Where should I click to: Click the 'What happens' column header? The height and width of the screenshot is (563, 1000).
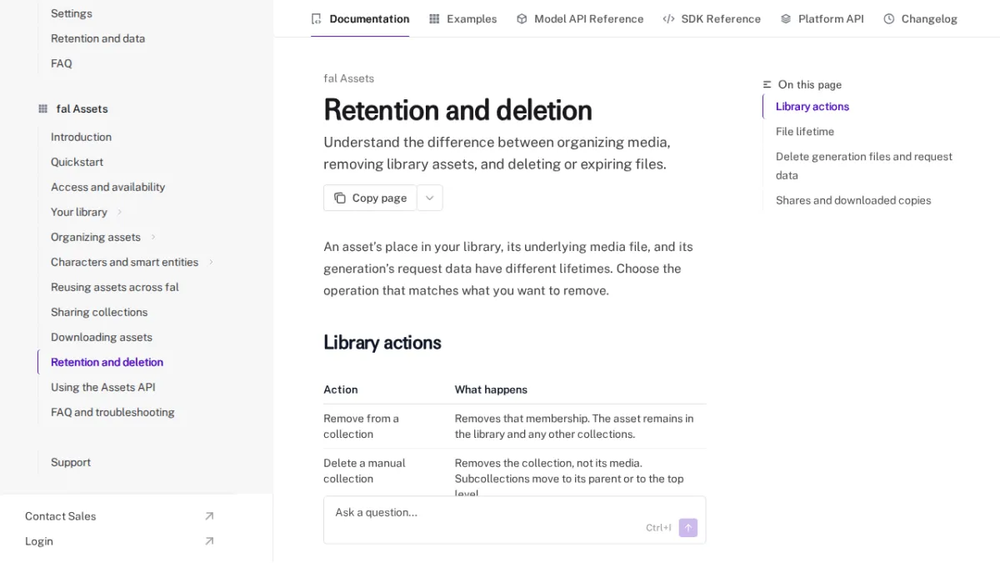491,390
